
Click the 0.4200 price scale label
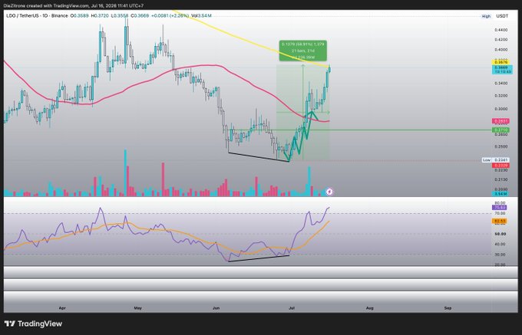(x=501, y=40)
